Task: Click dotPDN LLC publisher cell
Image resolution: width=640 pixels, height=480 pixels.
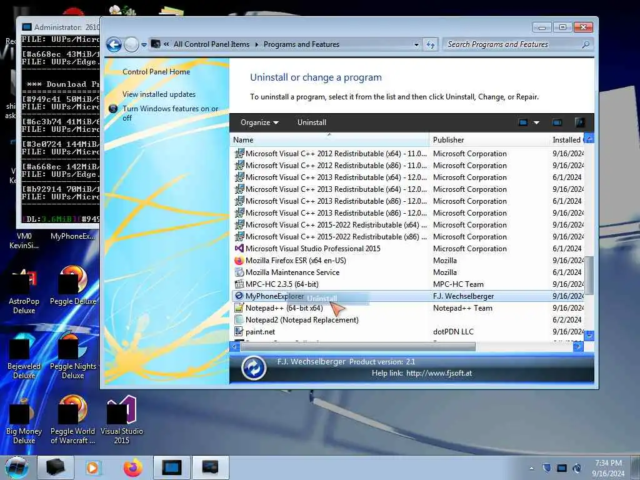Action: tap(453, 332)
